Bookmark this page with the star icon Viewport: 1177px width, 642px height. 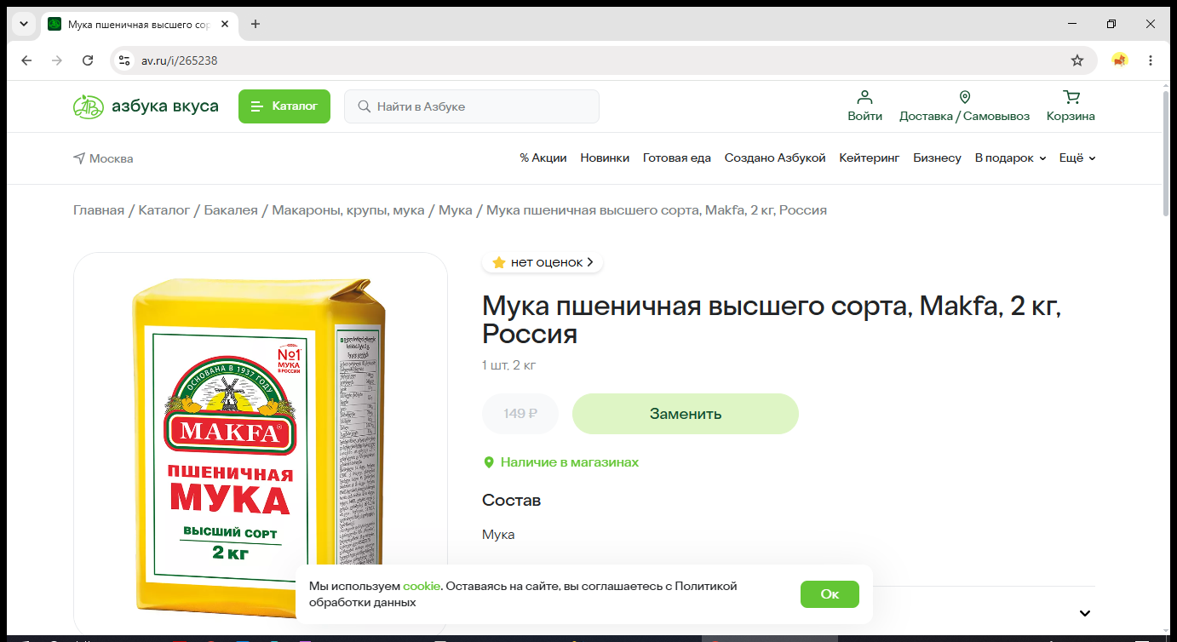tap(1077, 60)
